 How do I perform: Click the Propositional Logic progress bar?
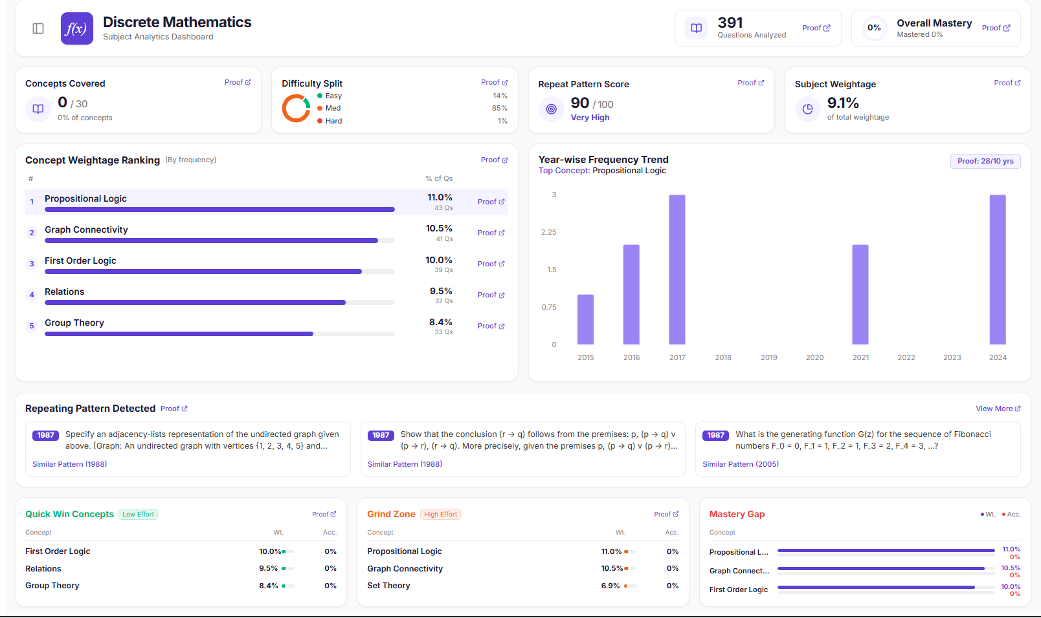pos(219,209)
